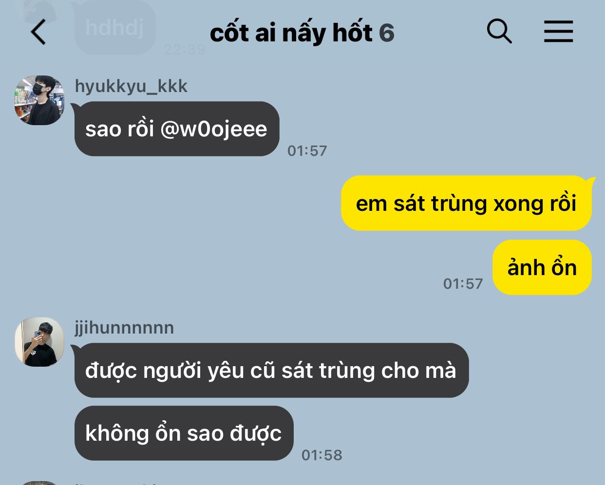Screen dimensions: 605x485
Task: Open jjihunnnnnn's profile picture
Action: click(39, 342)
